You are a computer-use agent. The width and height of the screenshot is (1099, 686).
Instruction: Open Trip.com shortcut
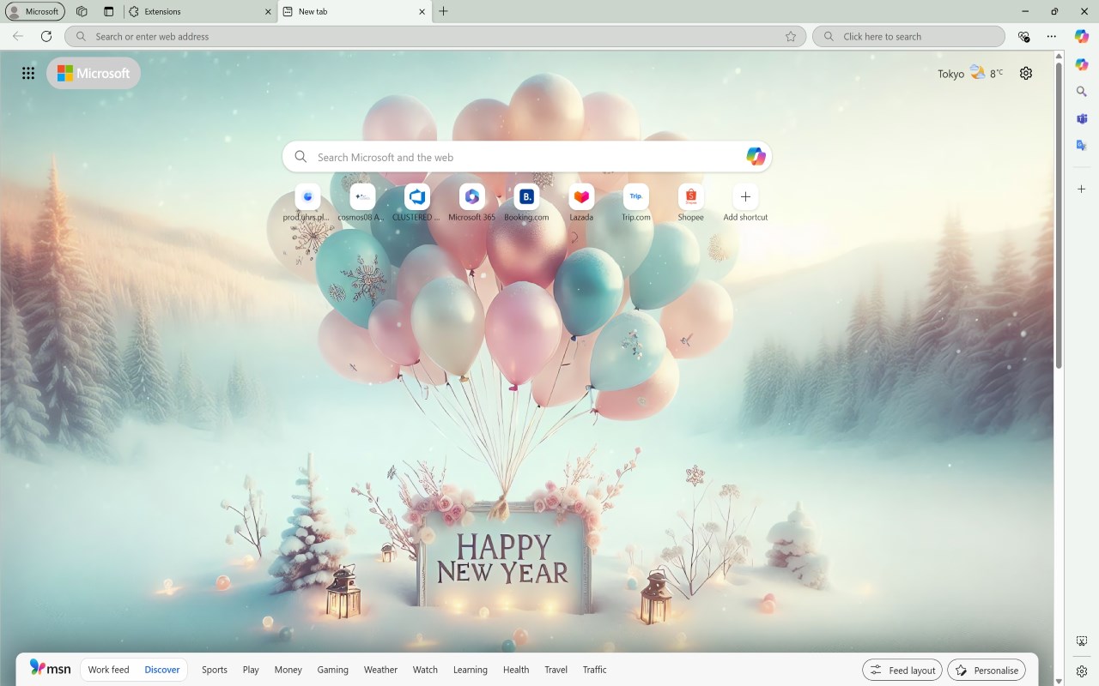point(635,203)
